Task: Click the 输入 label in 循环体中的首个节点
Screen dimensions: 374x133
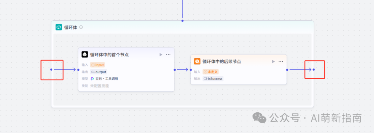Action: click(85, 65)
